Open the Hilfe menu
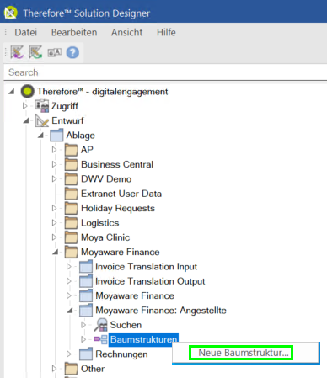This screenshot has height=378, width=327. [166, 32]
